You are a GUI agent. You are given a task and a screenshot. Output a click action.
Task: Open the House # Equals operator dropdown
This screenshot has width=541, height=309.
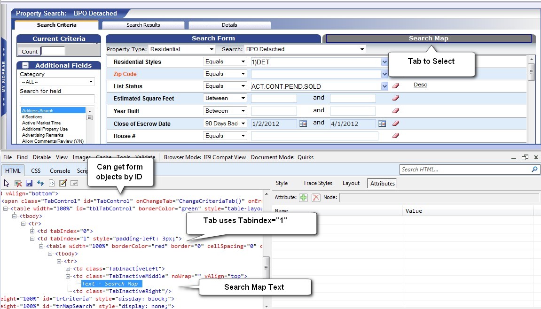point(225,136)
